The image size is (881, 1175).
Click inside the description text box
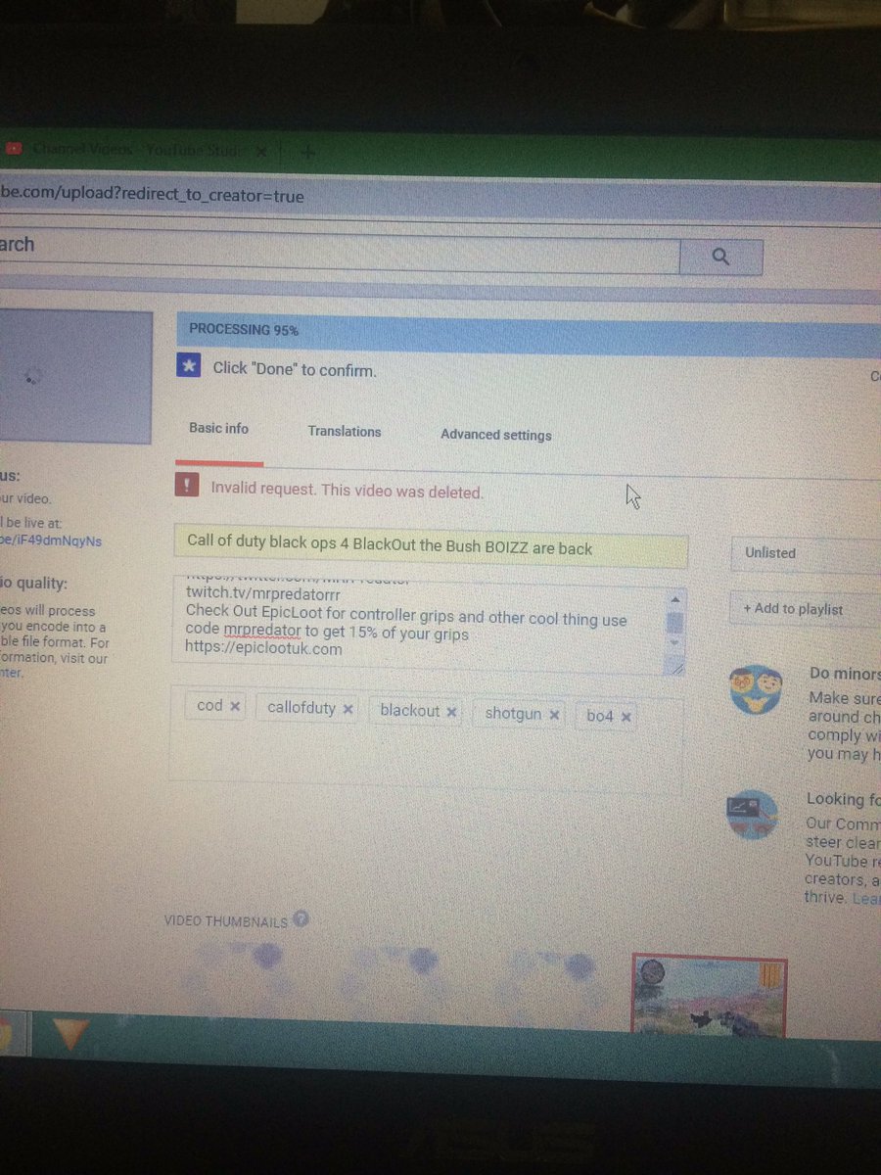tap(421, 625)
